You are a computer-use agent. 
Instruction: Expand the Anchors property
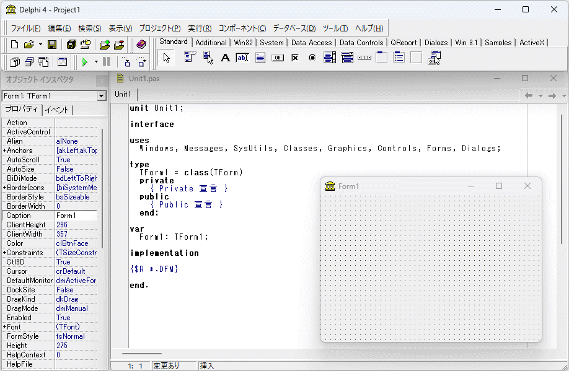(4, 151)
